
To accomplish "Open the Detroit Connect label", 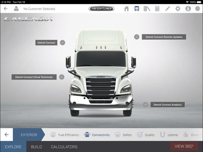I will tap(46, 43).
